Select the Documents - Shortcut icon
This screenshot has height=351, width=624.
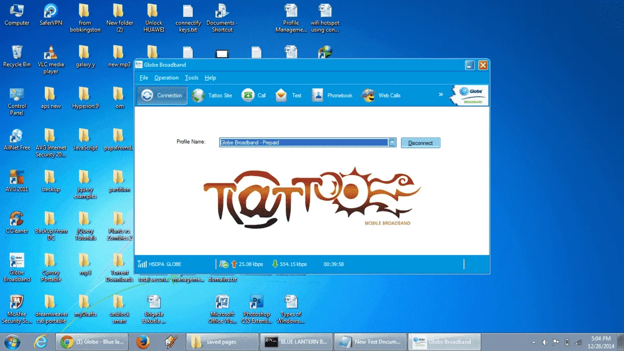[x=222, y=18]
